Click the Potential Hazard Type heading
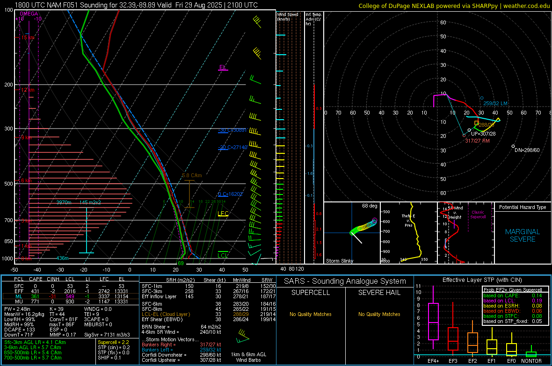 click(523, 207)
